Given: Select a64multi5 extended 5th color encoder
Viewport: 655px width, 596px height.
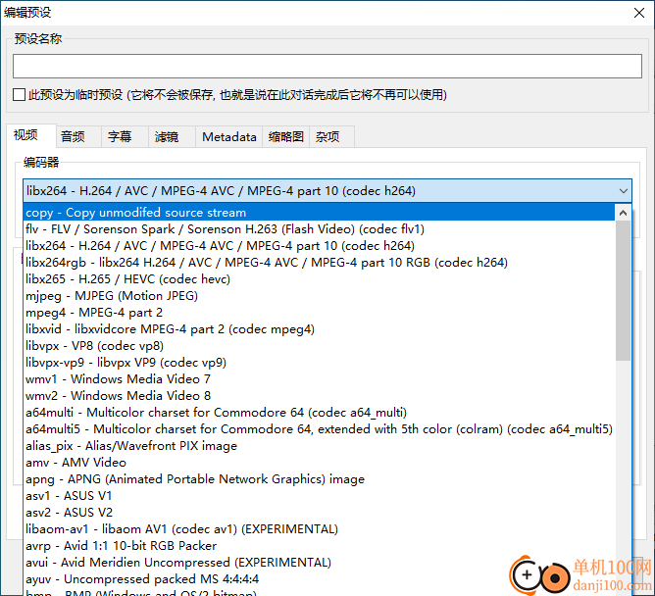Looking at the screenshot, I should click(x=319, y=429).
